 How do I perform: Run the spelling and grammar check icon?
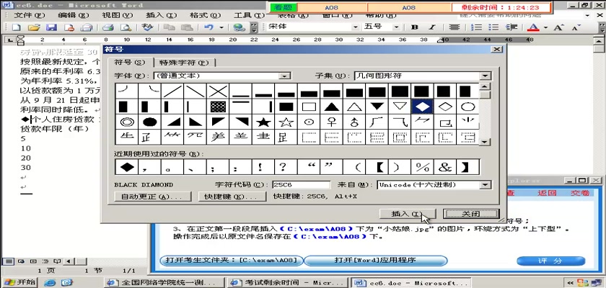147,27
